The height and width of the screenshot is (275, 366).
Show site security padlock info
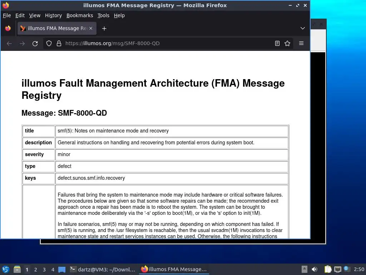[x=59, y=43]
